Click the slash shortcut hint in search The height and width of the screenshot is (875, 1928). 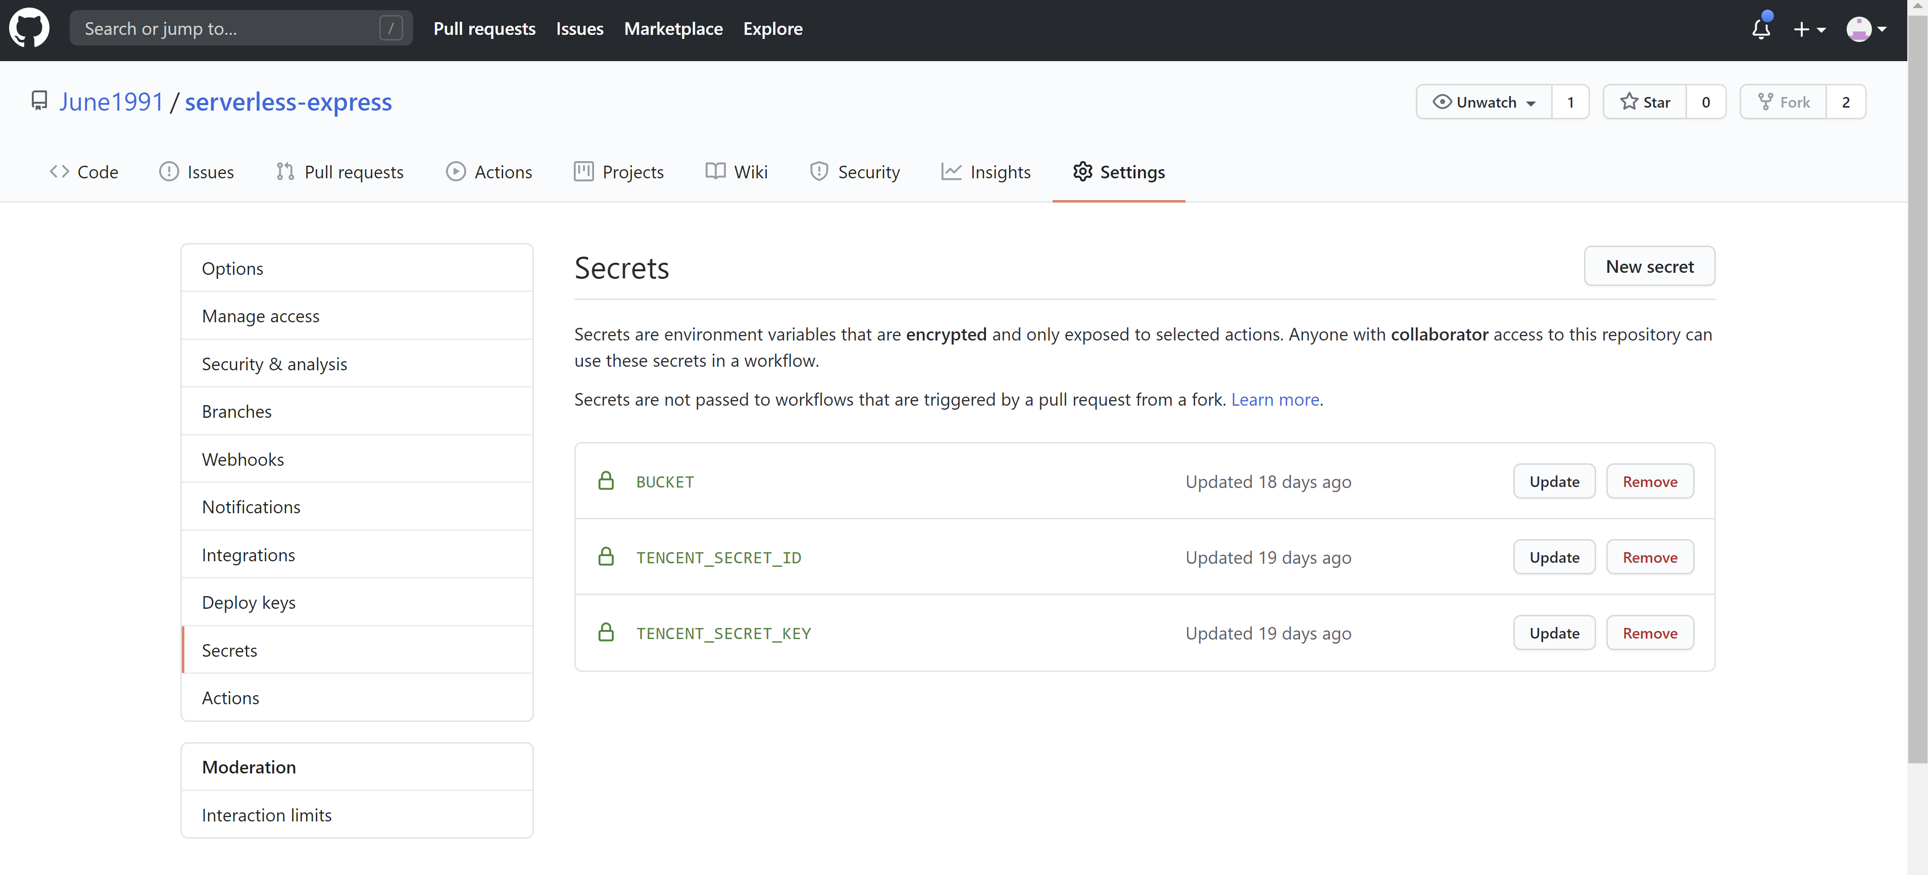(390, 28)
